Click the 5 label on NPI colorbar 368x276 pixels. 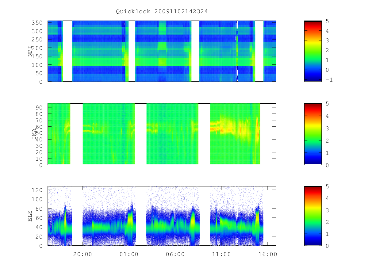pyautogui.click(x=327, y=21)
